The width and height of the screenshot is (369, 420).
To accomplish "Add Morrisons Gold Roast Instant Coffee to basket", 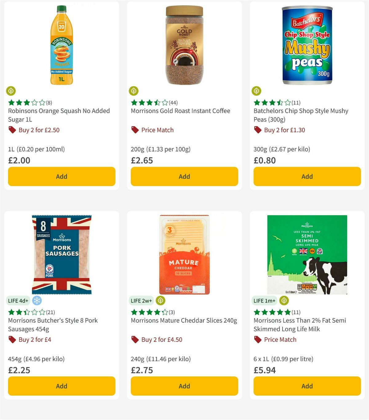I will coord(184,176).
